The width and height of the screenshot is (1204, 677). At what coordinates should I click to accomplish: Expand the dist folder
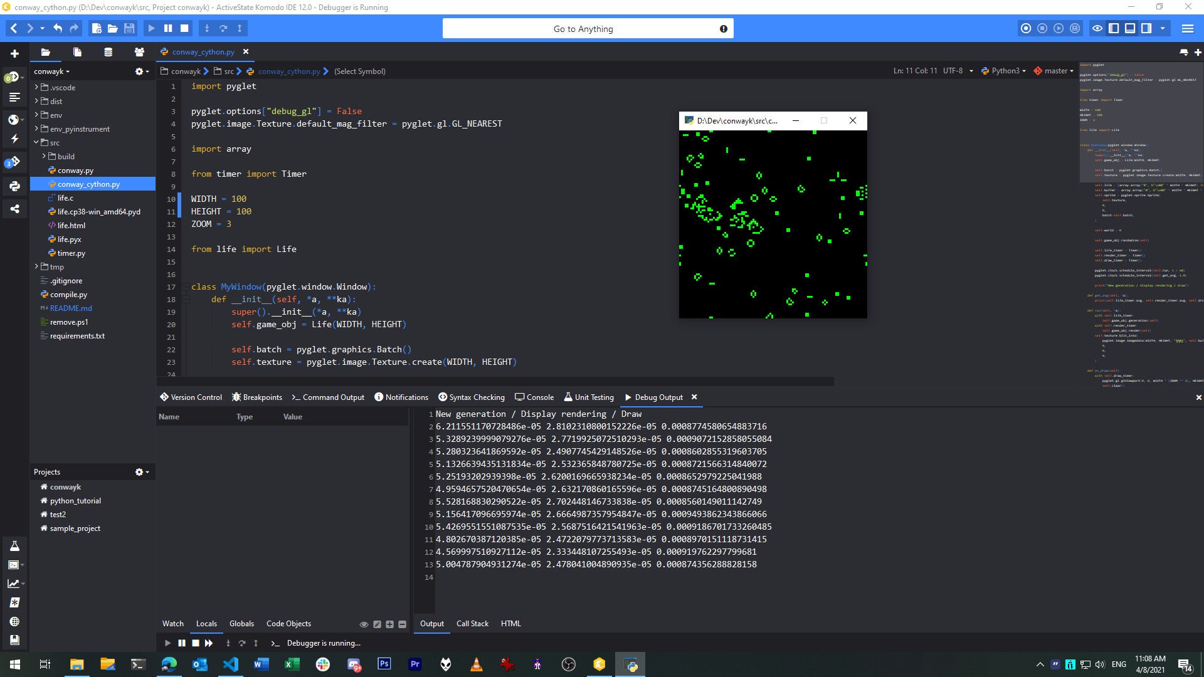36,101
